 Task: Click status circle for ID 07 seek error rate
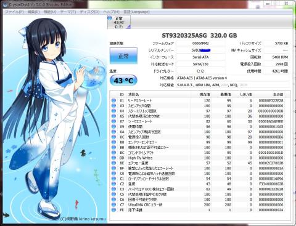(113, 121)
